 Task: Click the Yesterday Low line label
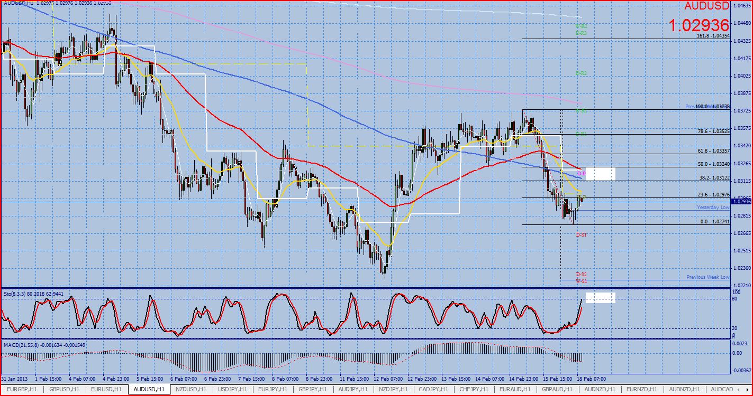[x=713, y=208]
